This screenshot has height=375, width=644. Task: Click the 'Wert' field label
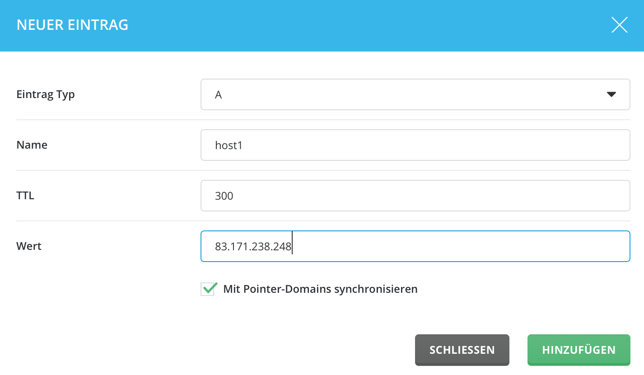pyautogui.click(x=29, y=246)
